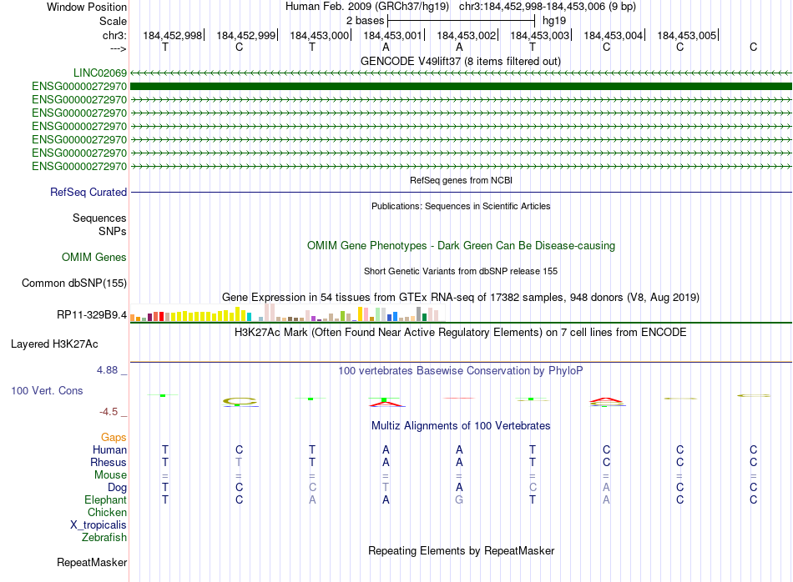Image resolution: width=793 pixels, height=582 pixels.
Task: Select the Layered H3K27Ac label
Action: click(x=54, y=344)
